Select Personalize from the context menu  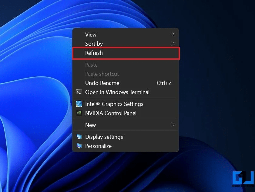[98, 146]
